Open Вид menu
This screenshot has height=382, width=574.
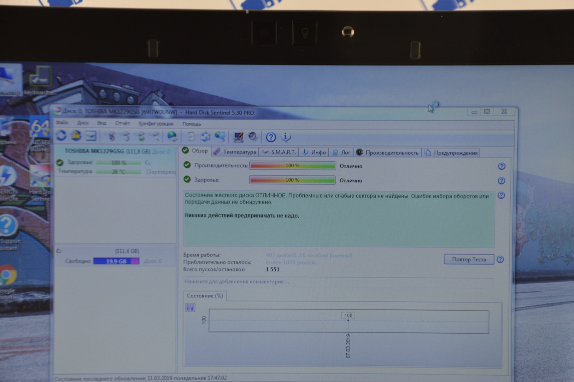(102, 123)
